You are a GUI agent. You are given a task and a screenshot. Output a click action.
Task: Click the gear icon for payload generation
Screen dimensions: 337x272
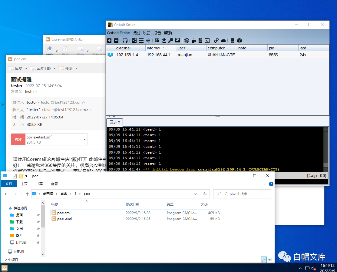coord(187,40)
